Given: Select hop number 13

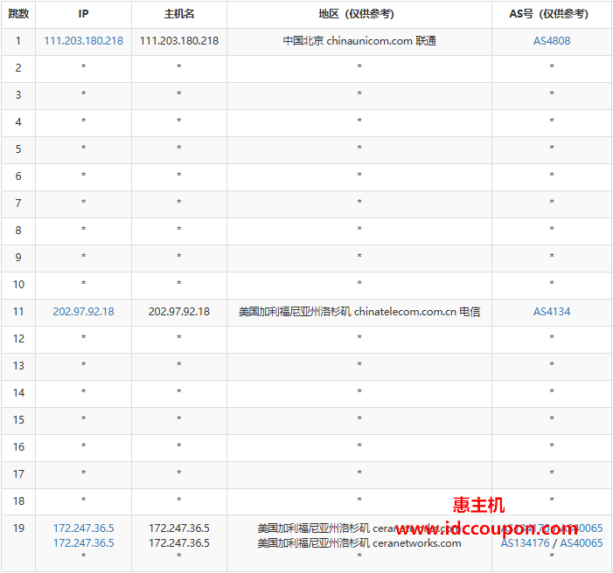Looking at the screenshot, I should (x=18, y=366).
